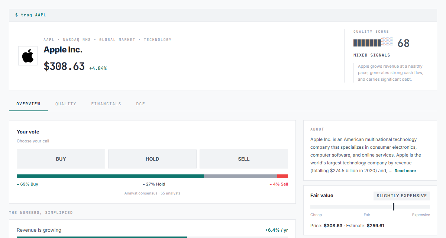Image resolution: width=446 pixels, height=238 pixels.
Task: Click the 'Choose your call' caption
Action: pos(33,141)
